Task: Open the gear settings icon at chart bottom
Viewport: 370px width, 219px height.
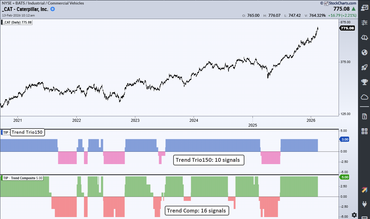Action: (354, 215)
